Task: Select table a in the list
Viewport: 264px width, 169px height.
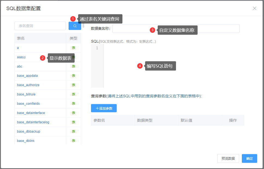Action: [18, 48]
